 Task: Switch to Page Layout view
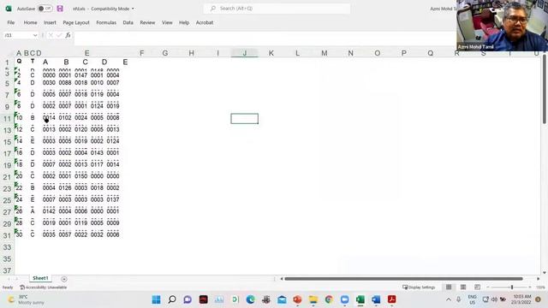click(463, 287)
